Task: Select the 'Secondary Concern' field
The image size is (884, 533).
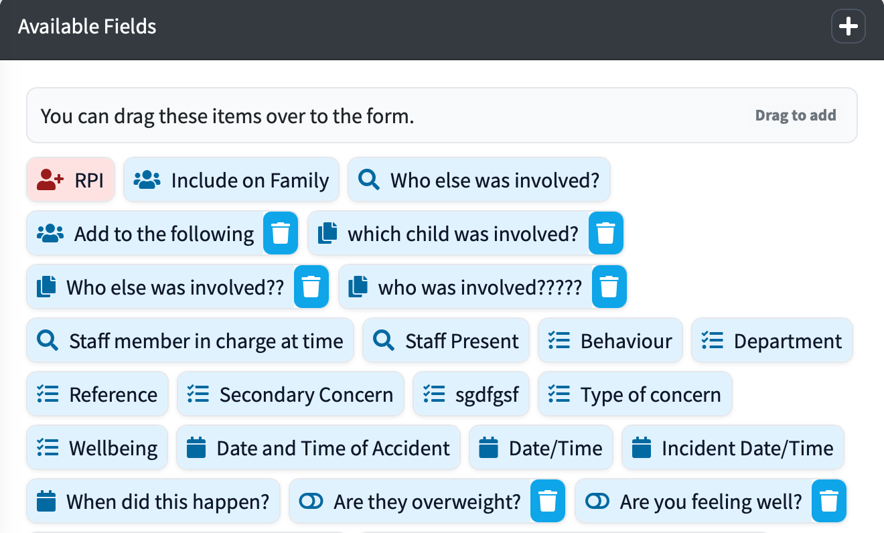Action: point(291,394)
